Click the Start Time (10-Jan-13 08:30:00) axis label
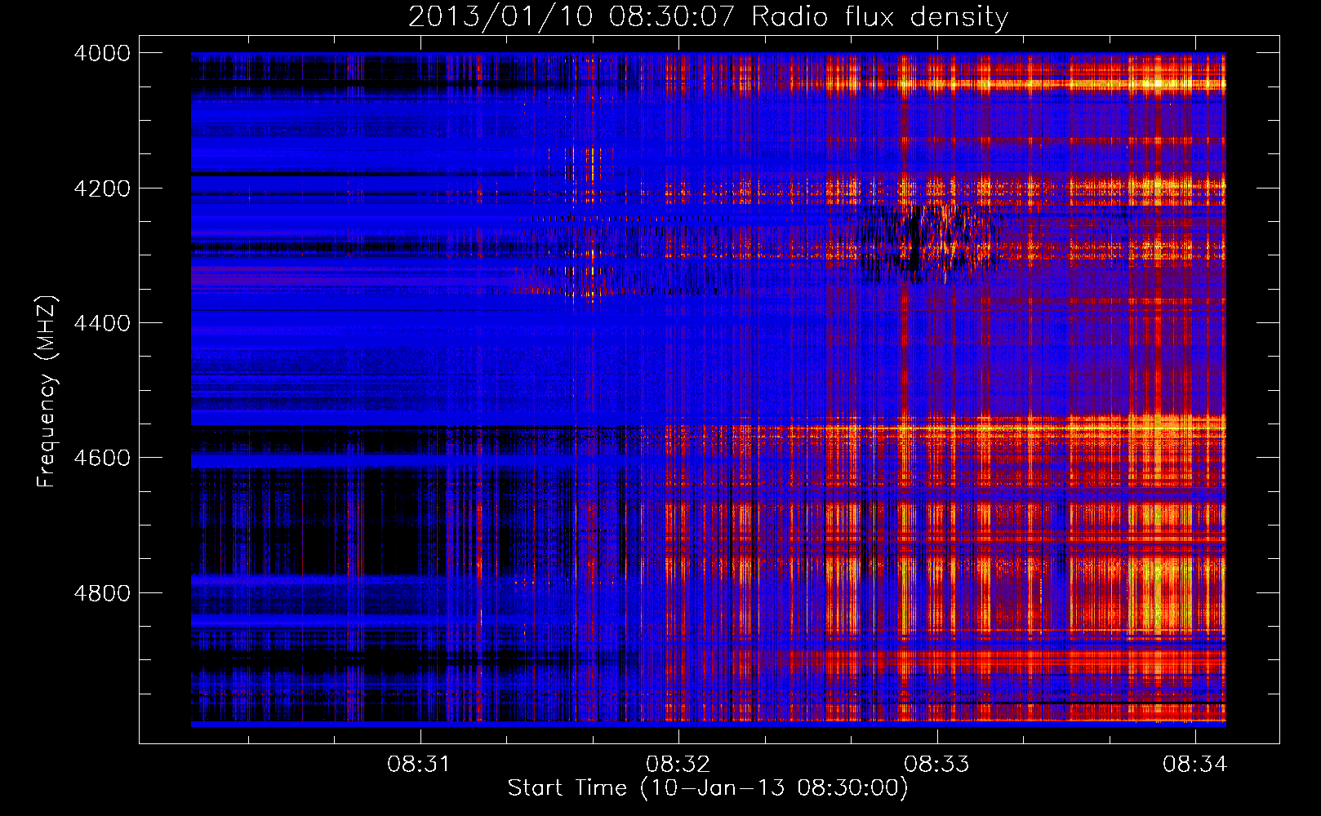This screenshot has width=1321, height=816. (x=708, y=788)
